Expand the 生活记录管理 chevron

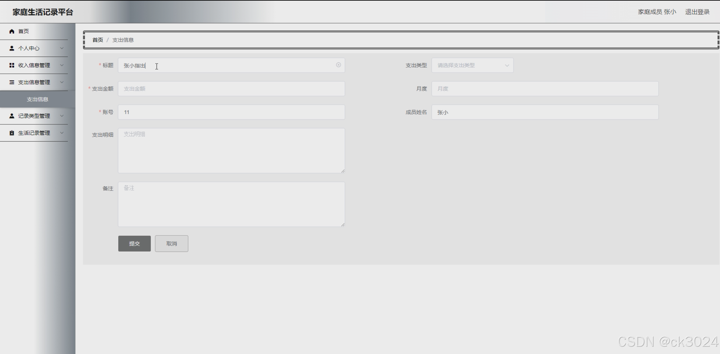coord(62,133)
